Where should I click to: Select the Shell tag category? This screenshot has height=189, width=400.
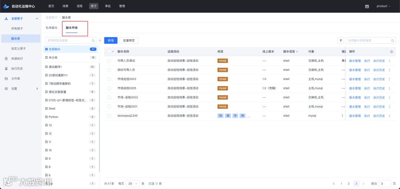(x=70, y=109)
